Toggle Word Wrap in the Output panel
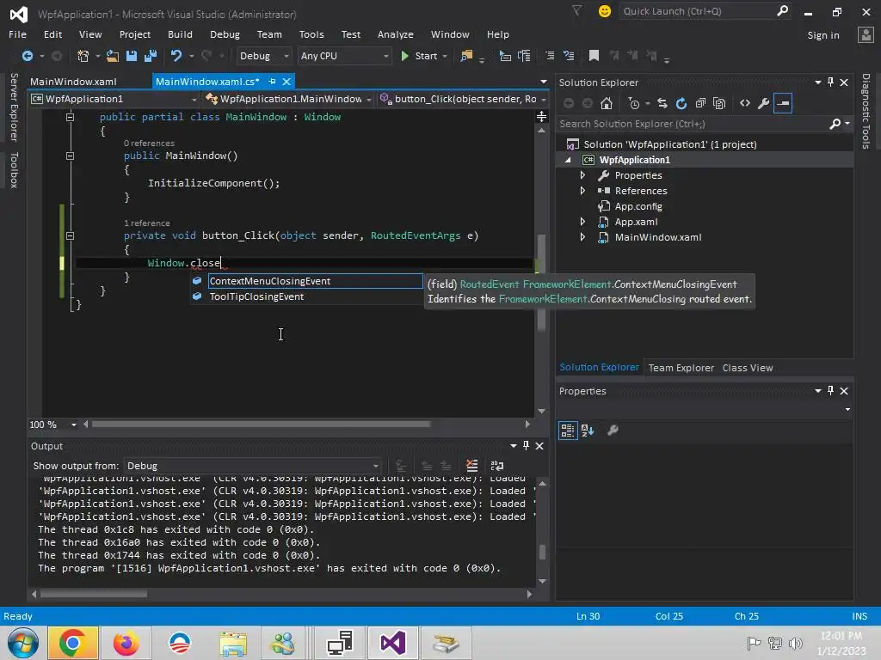This screenshot has height=660, width=881. [x=497, y=466]
